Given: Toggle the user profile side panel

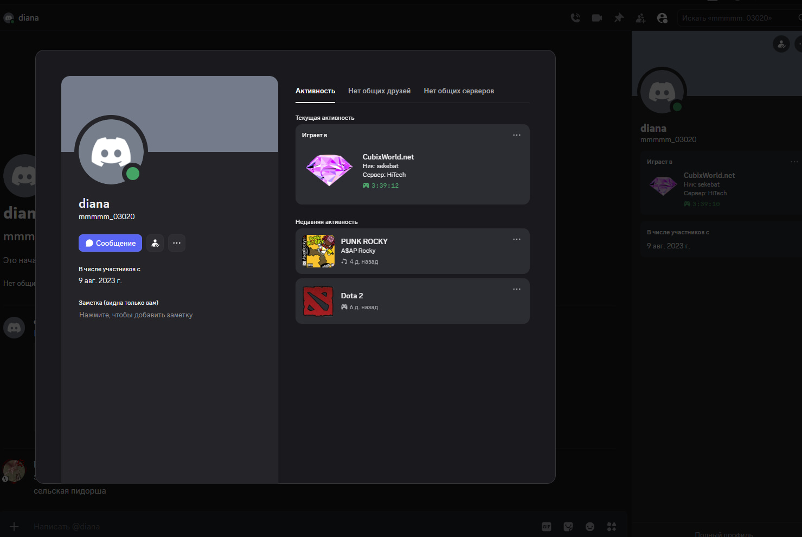Looking at the screenshot, I should [x=662, y=18].
